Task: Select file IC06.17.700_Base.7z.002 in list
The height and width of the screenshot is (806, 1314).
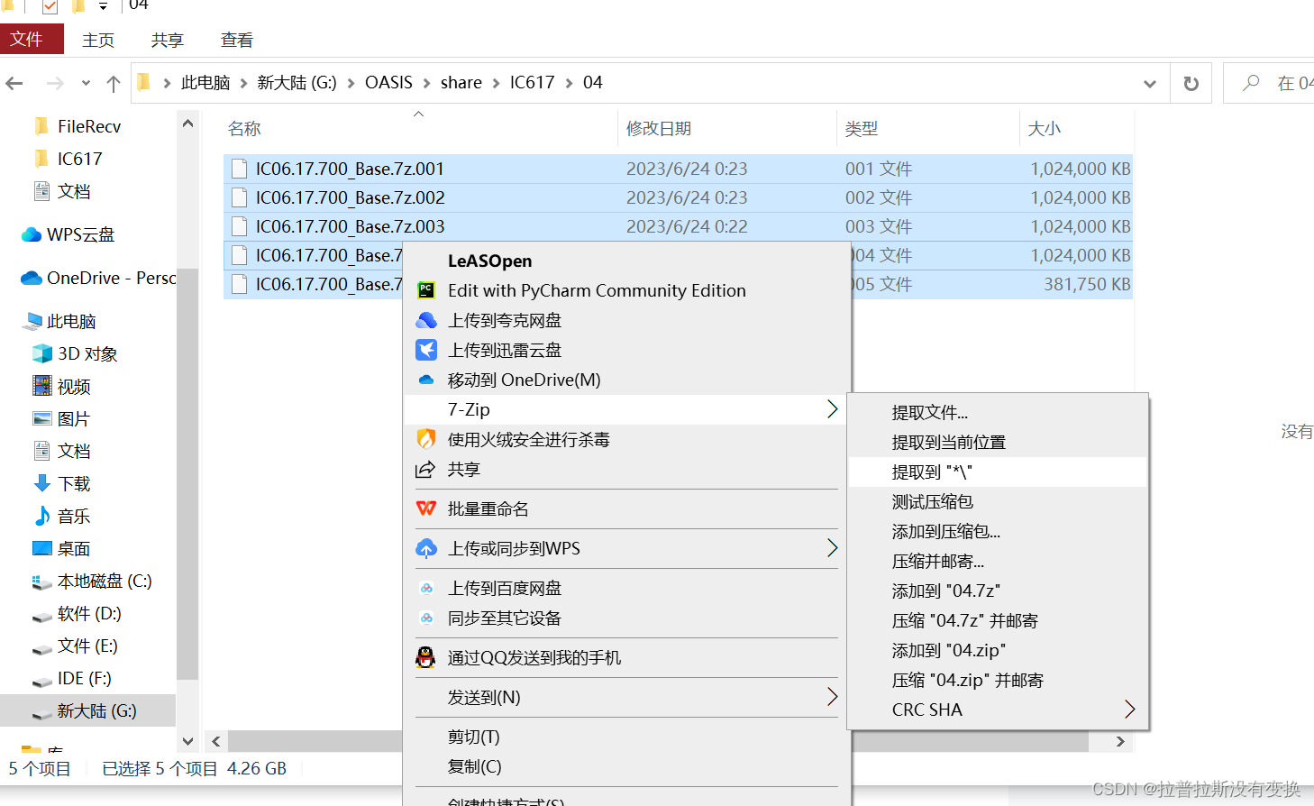Action: click(x=351, y=197)
